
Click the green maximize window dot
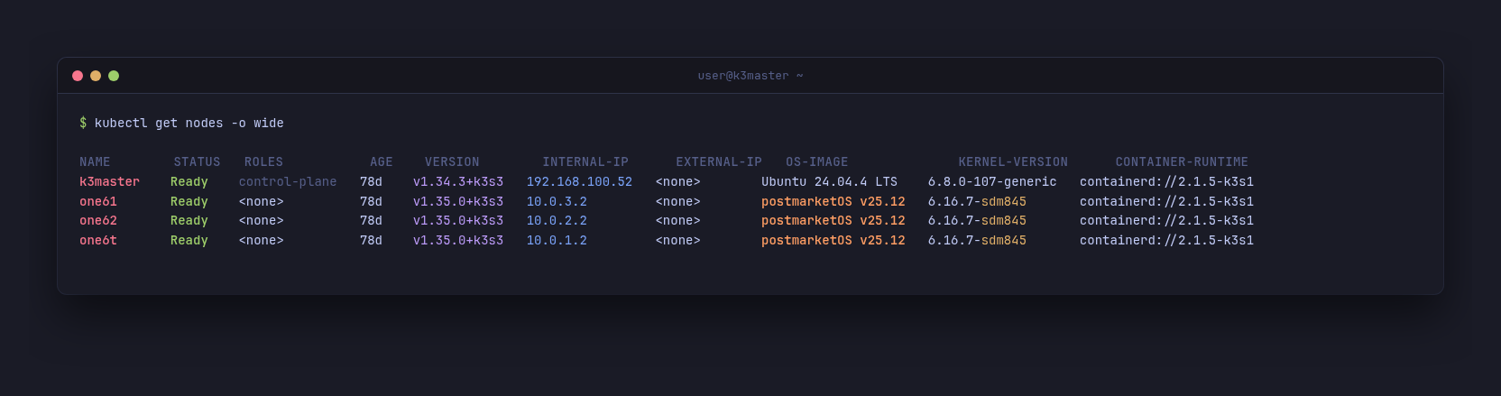tap(114, 76)
